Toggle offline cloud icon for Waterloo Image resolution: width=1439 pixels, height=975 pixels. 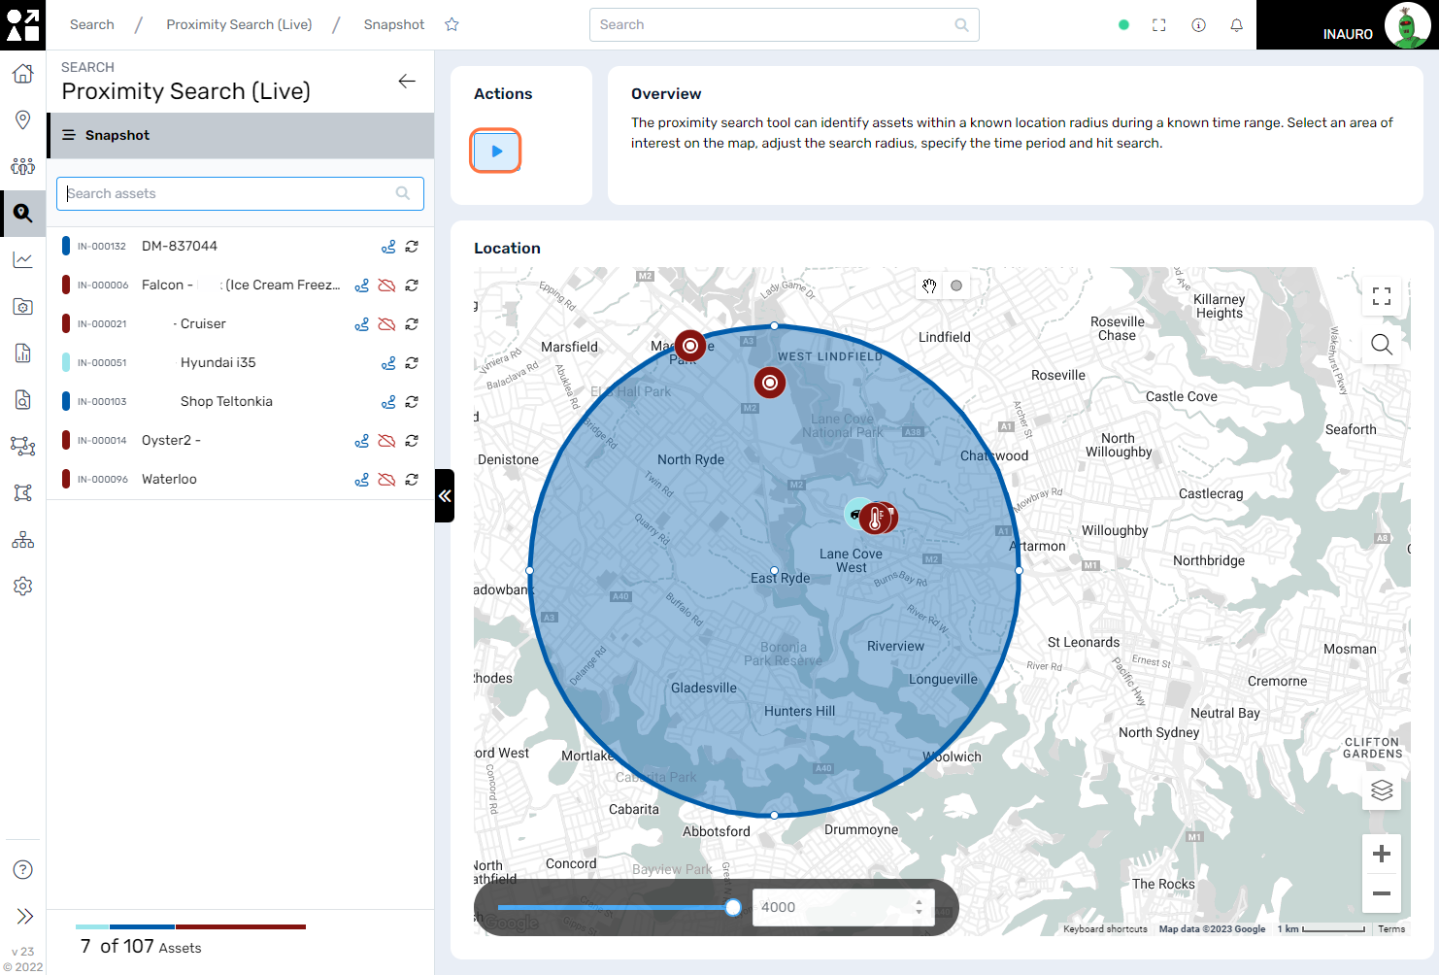pyautogui.click(x=386, y=480)
